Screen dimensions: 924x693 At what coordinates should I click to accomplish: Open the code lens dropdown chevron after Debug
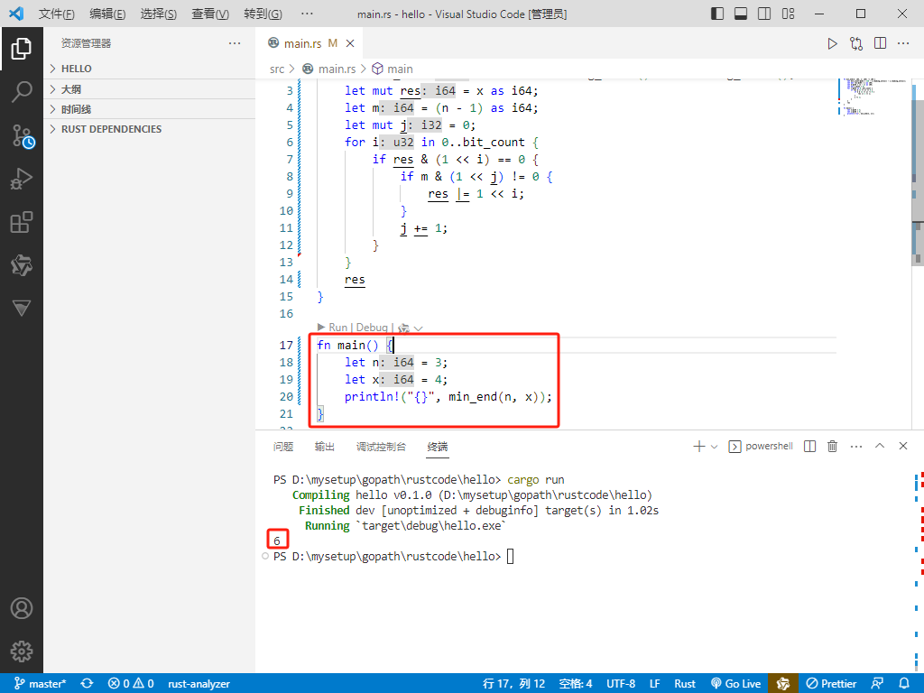click(419, 328)
